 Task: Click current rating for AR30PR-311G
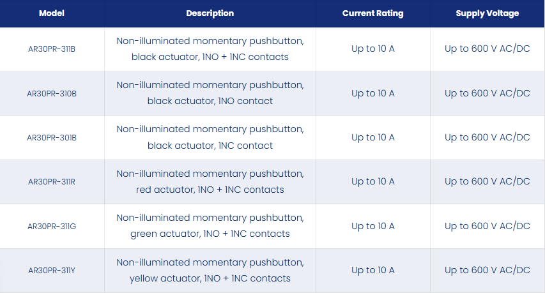click(x=372, y=226)
